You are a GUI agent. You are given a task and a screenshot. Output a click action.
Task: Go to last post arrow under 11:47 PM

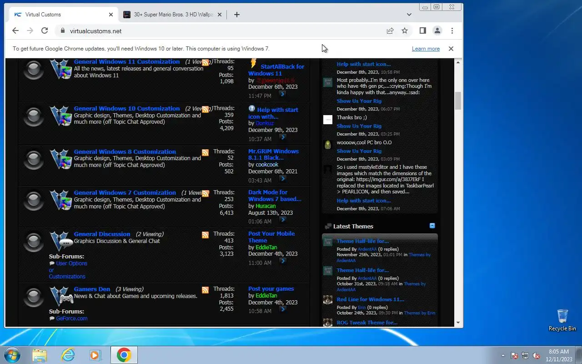click(x=282, y=94)
